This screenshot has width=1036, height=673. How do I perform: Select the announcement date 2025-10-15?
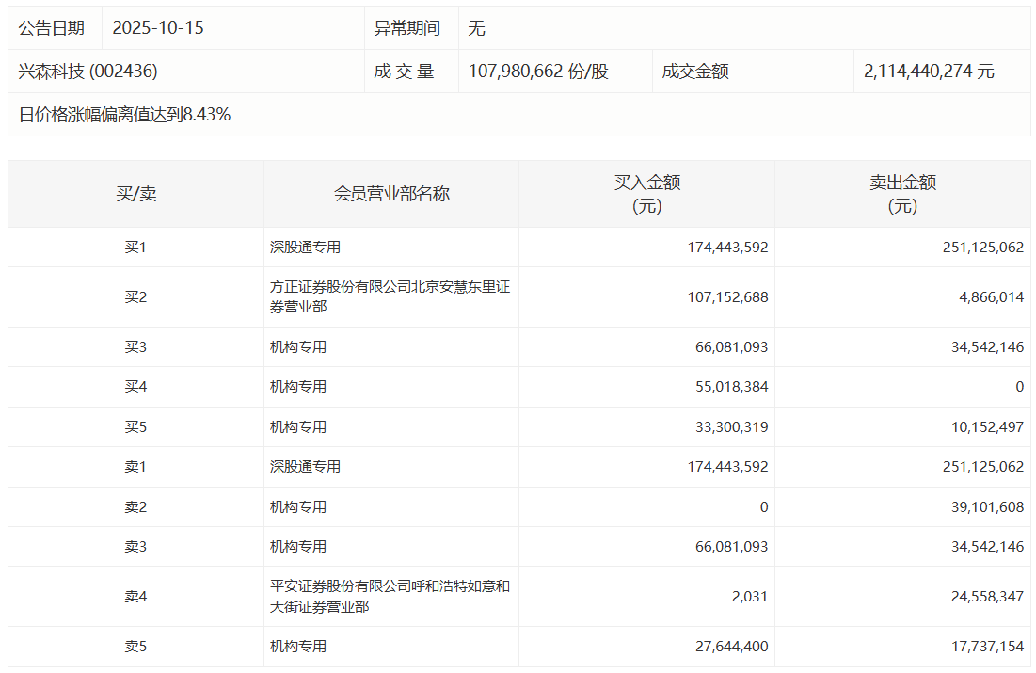158,28
